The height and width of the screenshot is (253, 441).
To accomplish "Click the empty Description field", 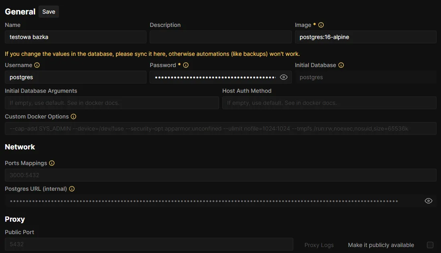I will point(220,37).
